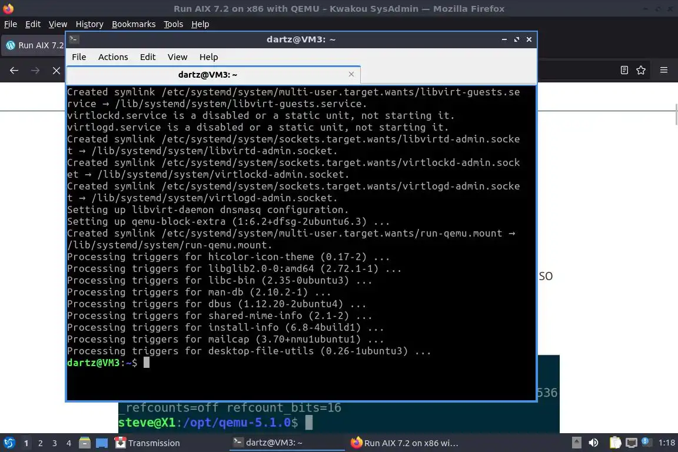Select the Run AIX 7.2 Firefox tab

coord(34,45)
